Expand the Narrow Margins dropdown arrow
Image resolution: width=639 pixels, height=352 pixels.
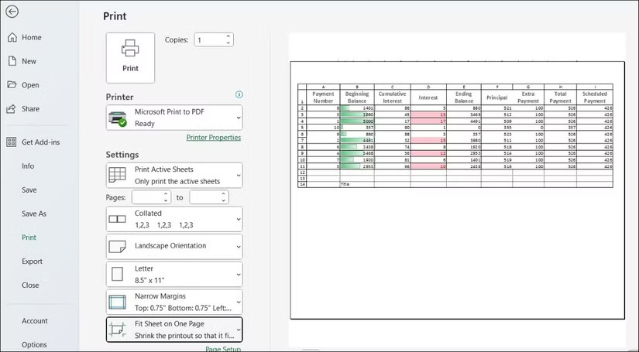coord(239,302)
